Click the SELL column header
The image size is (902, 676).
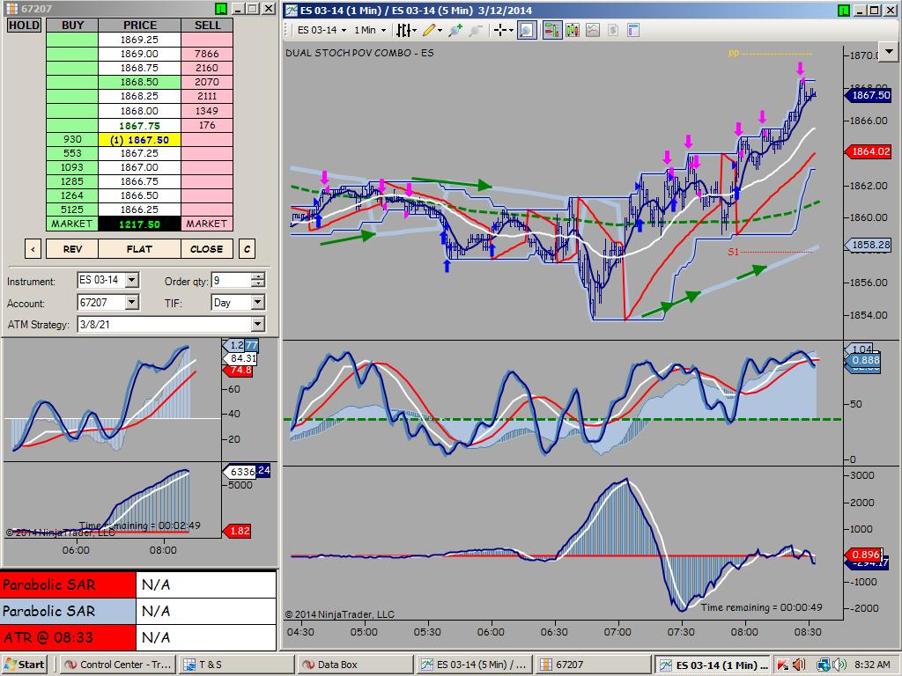(x=206, y=26)
